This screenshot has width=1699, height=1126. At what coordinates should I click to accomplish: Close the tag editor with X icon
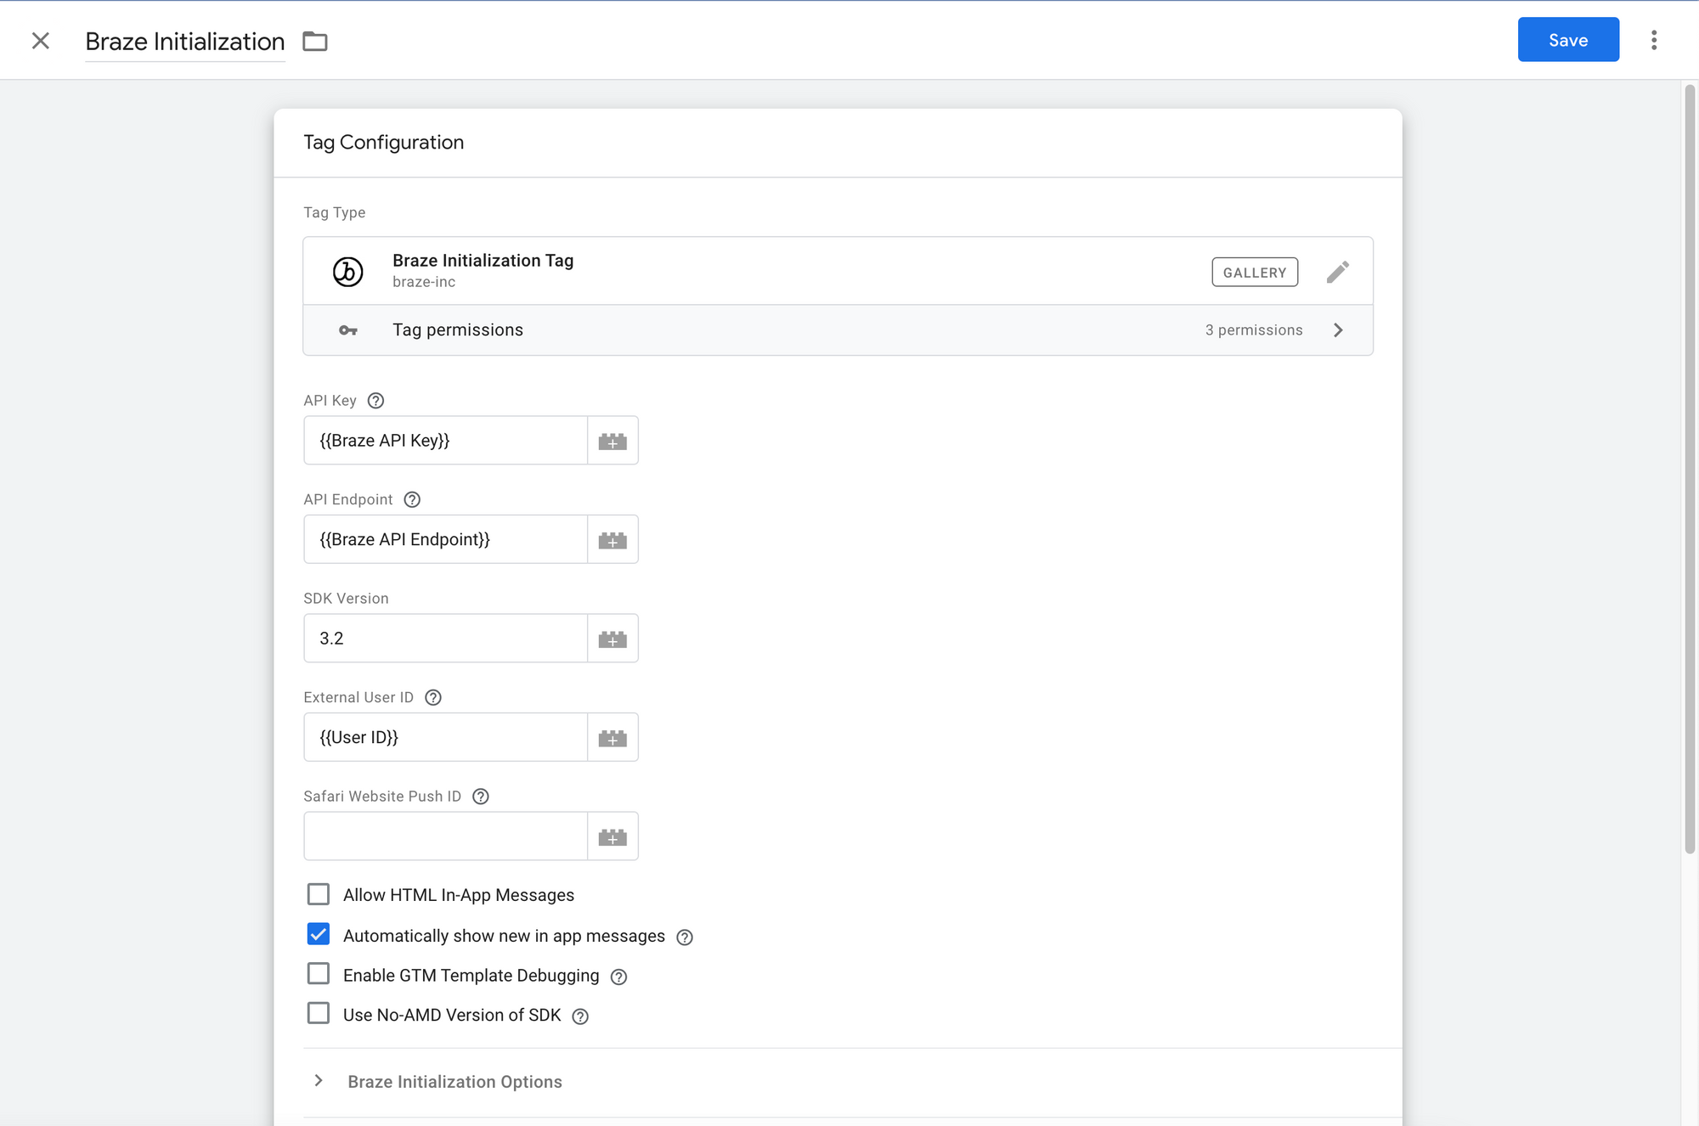pyautogui.click(x=40, y=41)
